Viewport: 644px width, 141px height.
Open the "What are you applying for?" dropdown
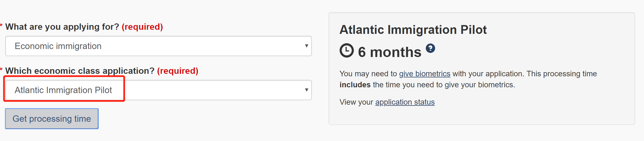[159, 46]
